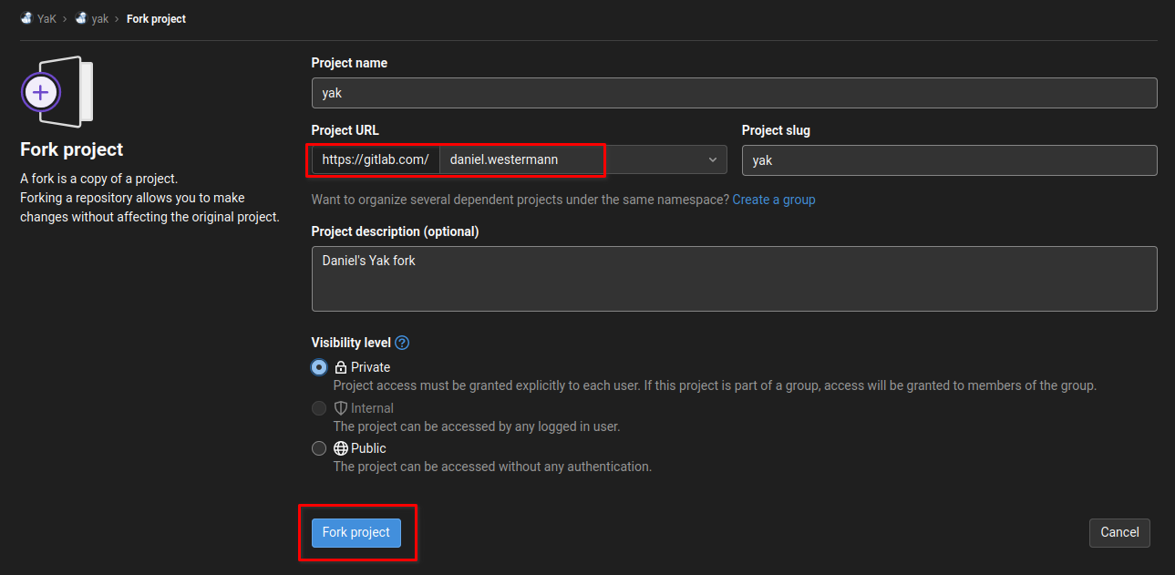Focus the Project name input field
This screenshot has height=575, width=1175.
734,93
